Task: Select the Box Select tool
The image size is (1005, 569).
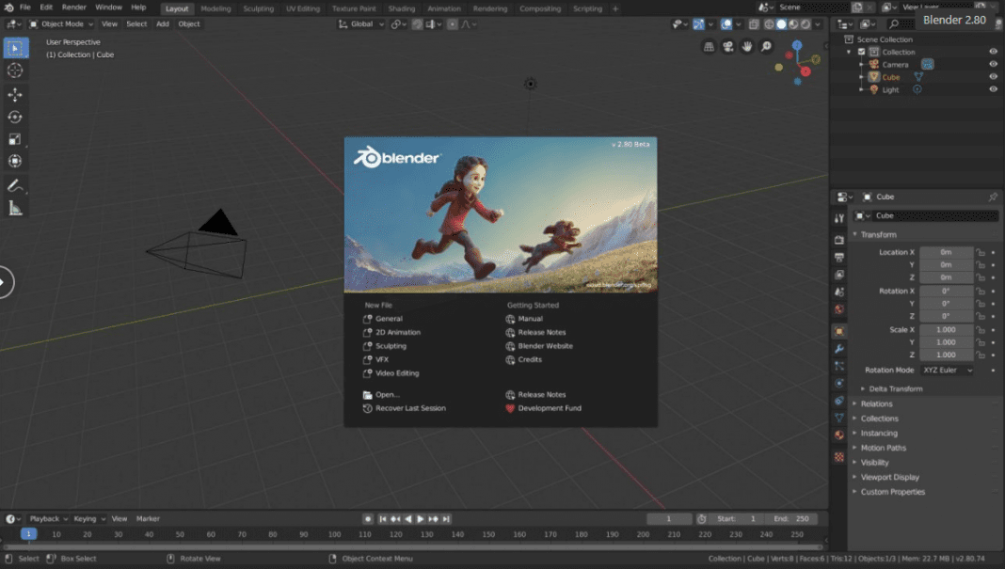Action: 15,46
